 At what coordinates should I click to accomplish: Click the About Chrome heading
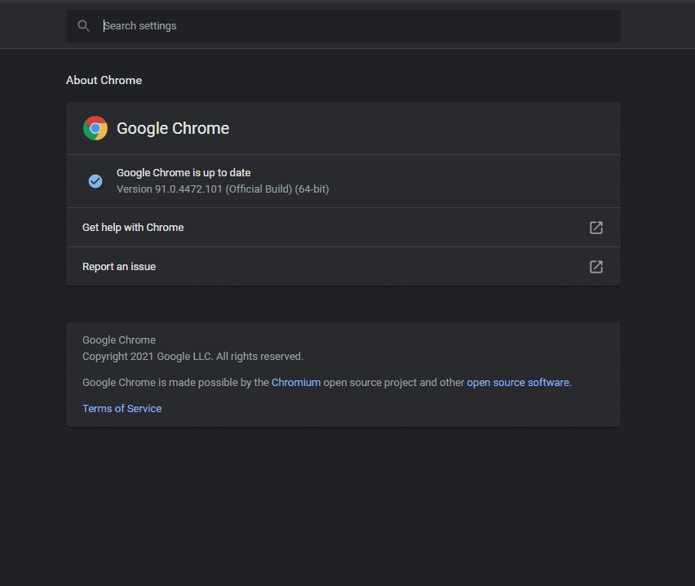104,80
